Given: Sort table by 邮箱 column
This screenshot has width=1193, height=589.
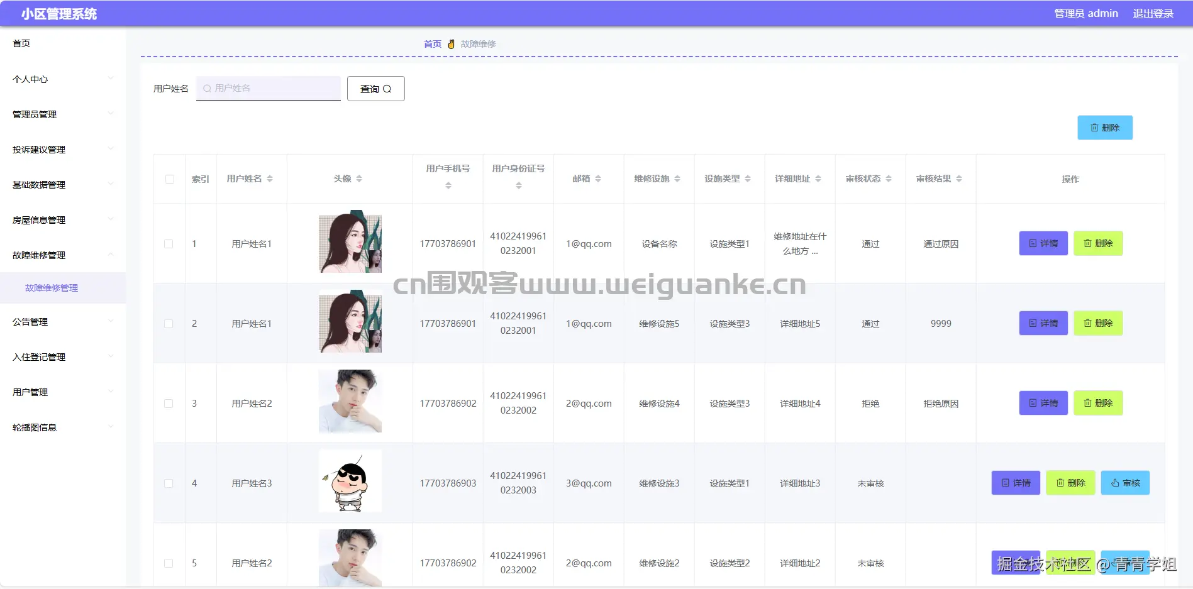Looking at the screenshot, I should (x=598, y=179).
